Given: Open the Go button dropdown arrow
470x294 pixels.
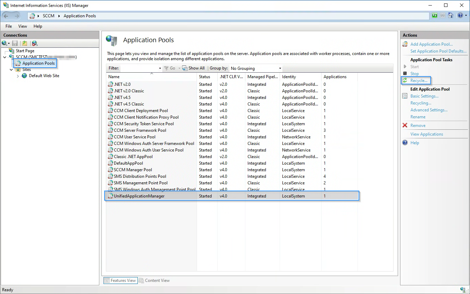Looking at the screenshot, I should (x=179, y=68).
